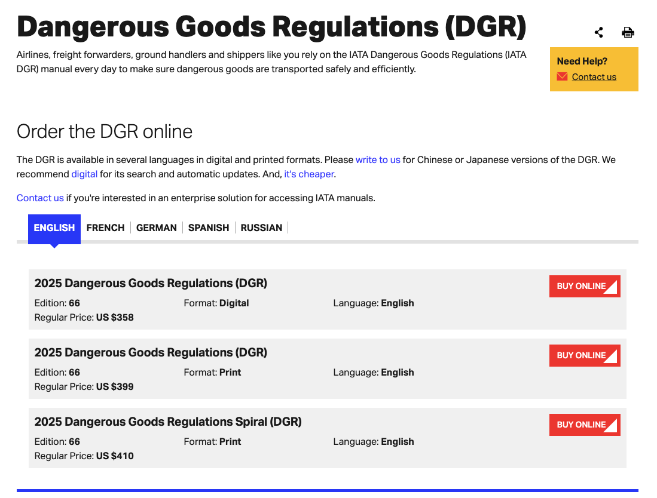Open the 'write to us' link
Screen dimensions: 657x498
pyautogui.click(x=378, y=159)
